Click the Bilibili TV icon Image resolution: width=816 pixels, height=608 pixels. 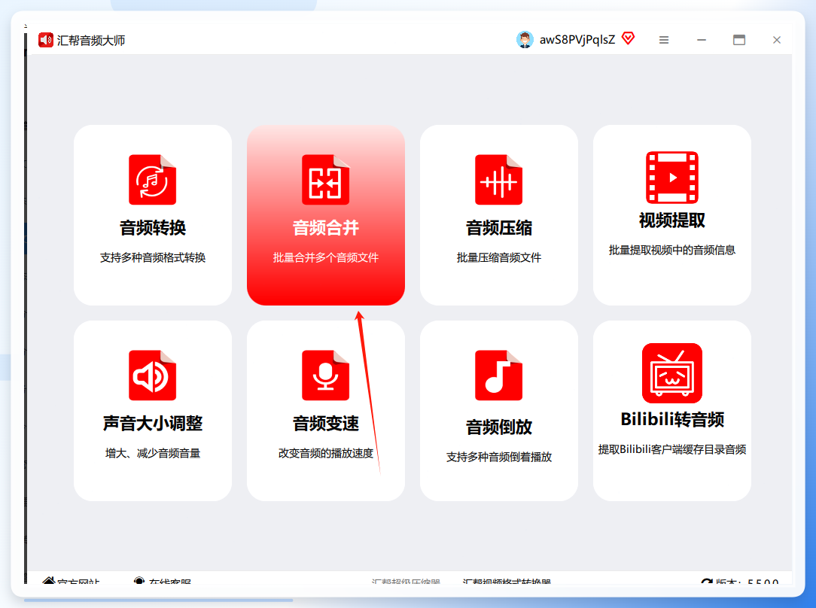click(672, 373)
